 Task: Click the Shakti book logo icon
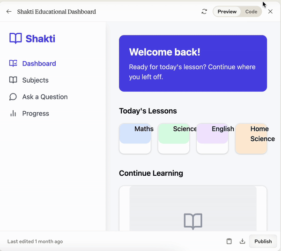click(x=15, y=38)
